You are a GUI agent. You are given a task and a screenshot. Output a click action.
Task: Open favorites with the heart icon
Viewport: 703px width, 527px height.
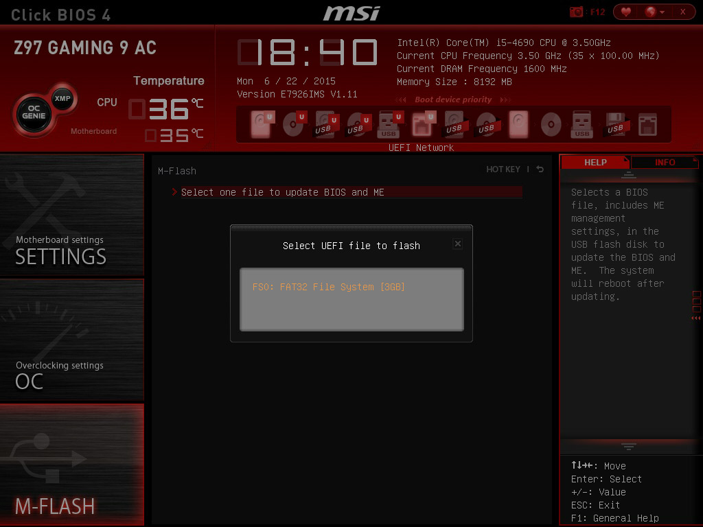click(626, 12)
